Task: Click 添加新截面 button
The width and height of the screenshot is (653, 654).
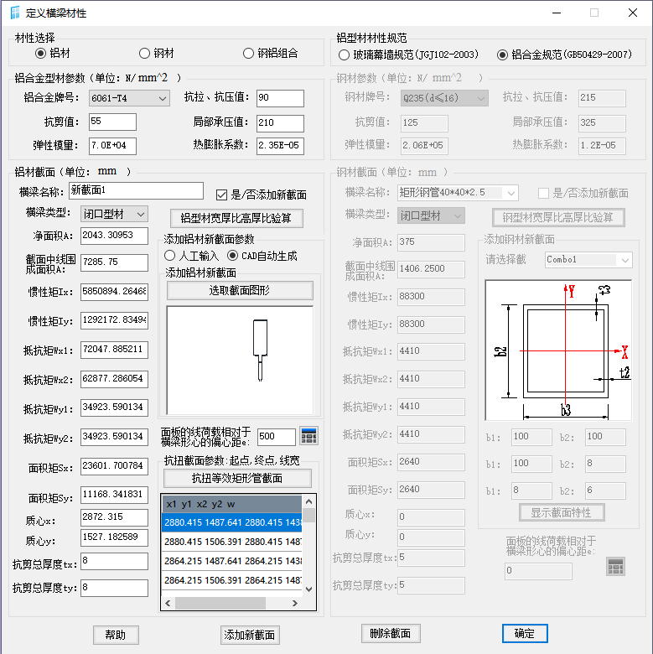Action: 250,635
